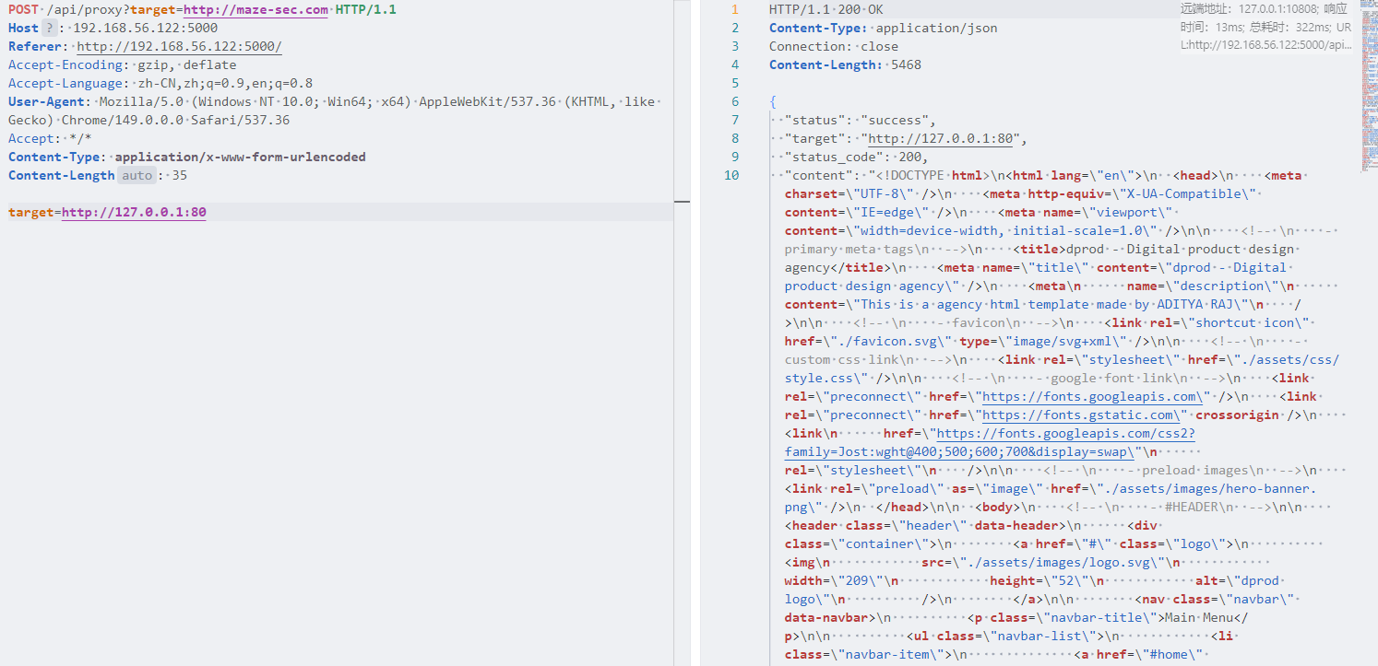Click the response Content-Length value 5468
Screen dimensions: 1378x666
[x=906, y=64]
